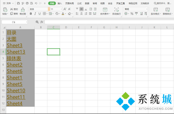Follow the Sheet13 hyperlink
This screenshot has width=174, height=114.
pos(16,52)
